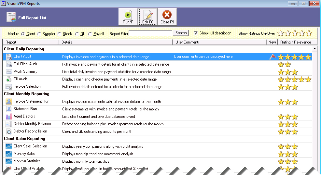
Task: Click the Debtor Reconciliation magnifier icon
Action: (x=9, y=131)
